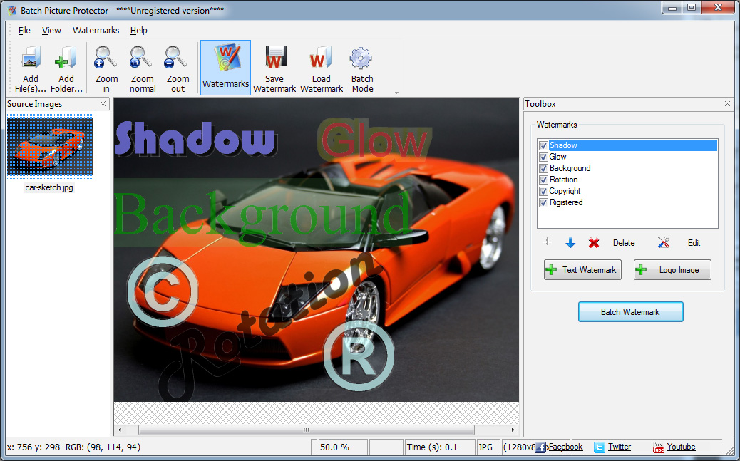Click the Zoom out magnifier icon
Viewport: 740px width, 461px height.
pyautogui.click(x=178, y=58)
